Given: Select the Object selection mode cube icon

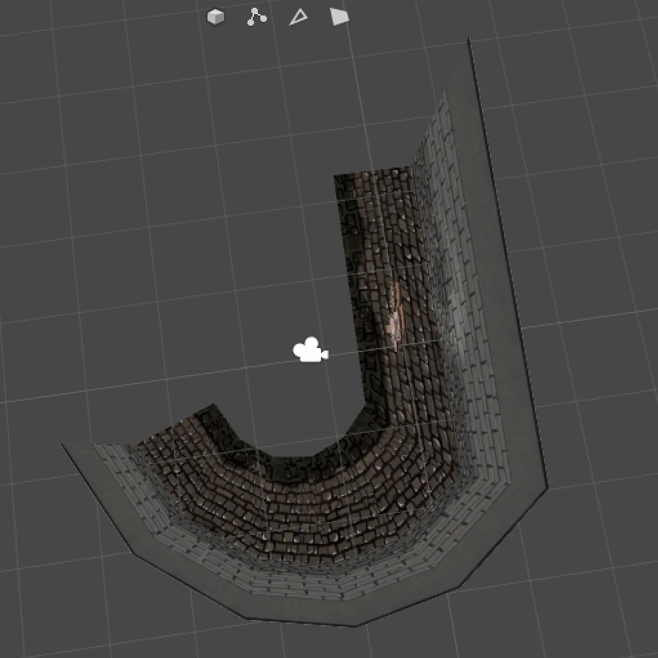Looking at the screenshot, I should coord(216,17).
